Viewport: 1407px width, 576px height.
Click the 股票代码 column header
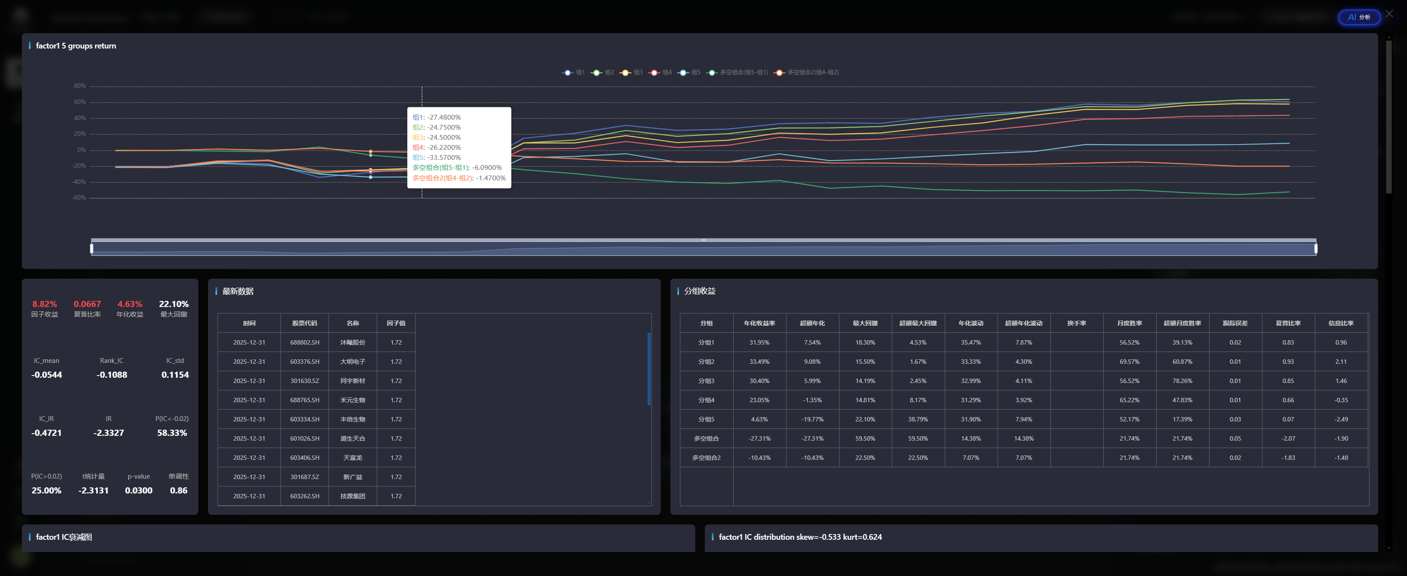[304, 323]
